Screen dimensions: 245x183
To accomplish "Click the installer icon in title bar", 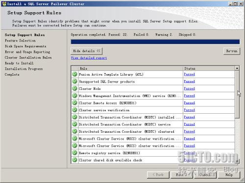I will coord(4,3).
